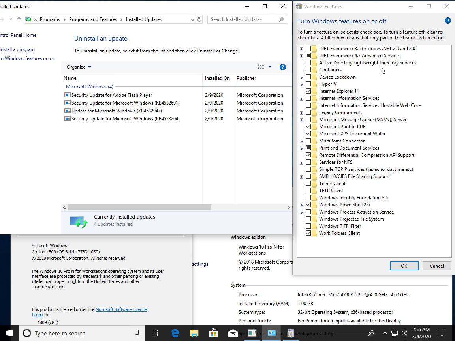Screen dimensions: 455x341
Task: Click the Programs breadcrumb in address bar
Action: pos(50,19)
